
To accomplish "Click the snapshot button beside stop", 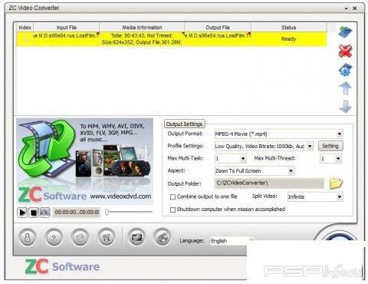I will (44, 213).
